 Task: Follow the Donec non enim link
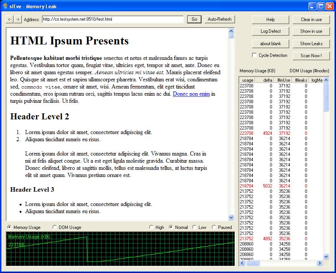pos(191,94)
